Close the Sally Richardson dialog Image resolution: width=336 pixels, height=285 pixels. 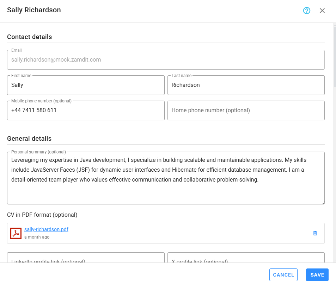[x=322, y=10]
